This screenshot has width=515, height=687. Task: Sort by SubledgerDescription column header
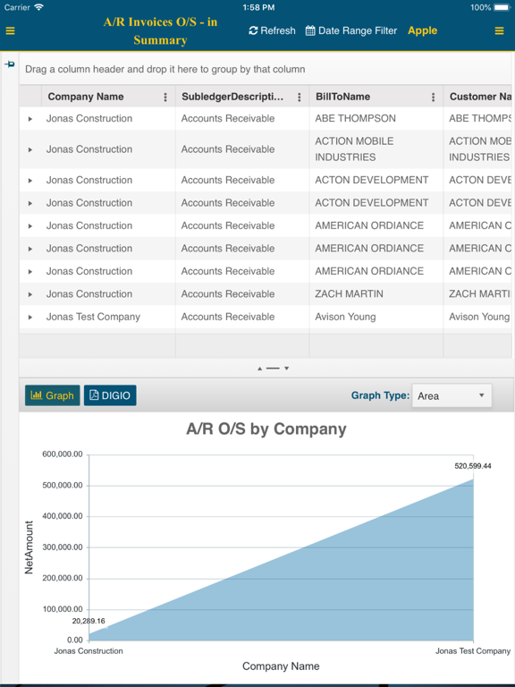pyautogui.click(x=232, y=97)
